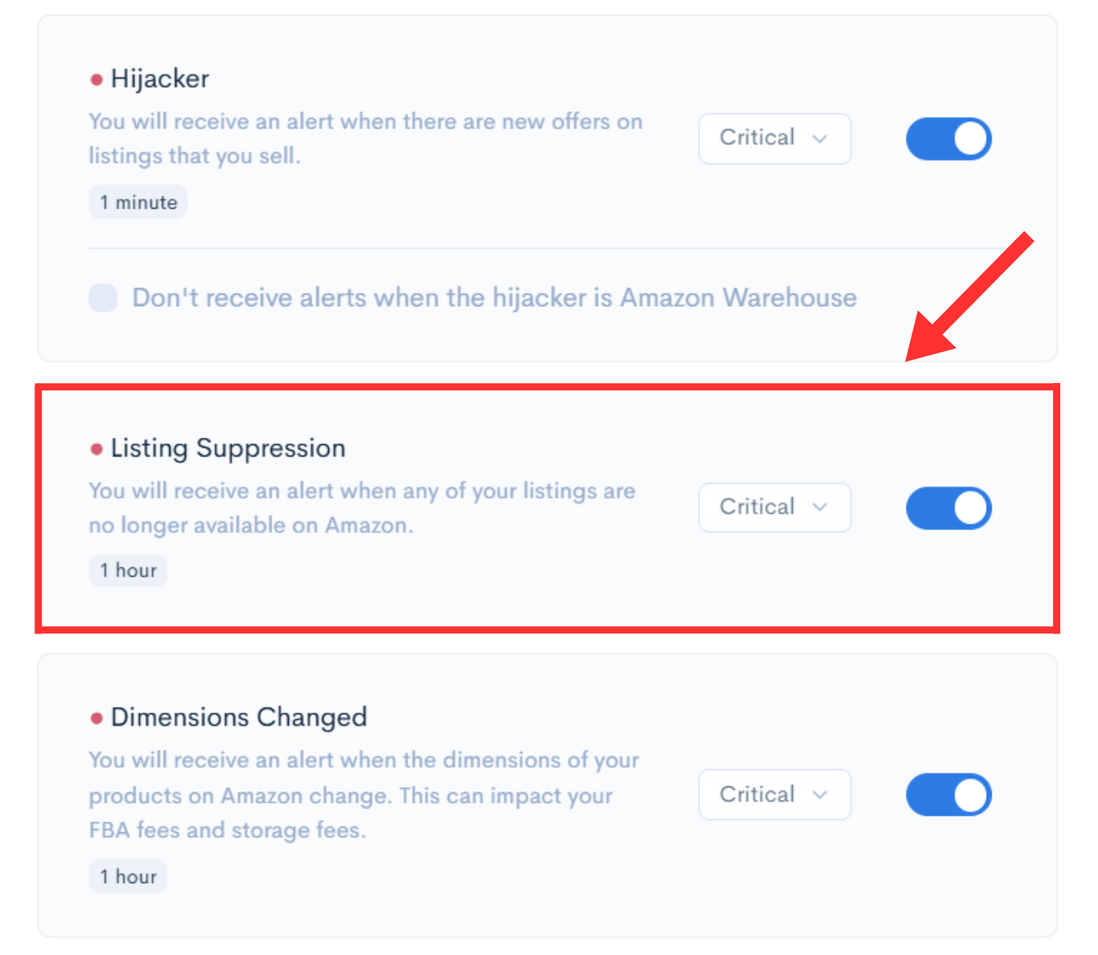Viewport: 1098px width, 955px height.
Task: Click the Dimensions Changed 1 hour badge
Action: click(128, 876)
